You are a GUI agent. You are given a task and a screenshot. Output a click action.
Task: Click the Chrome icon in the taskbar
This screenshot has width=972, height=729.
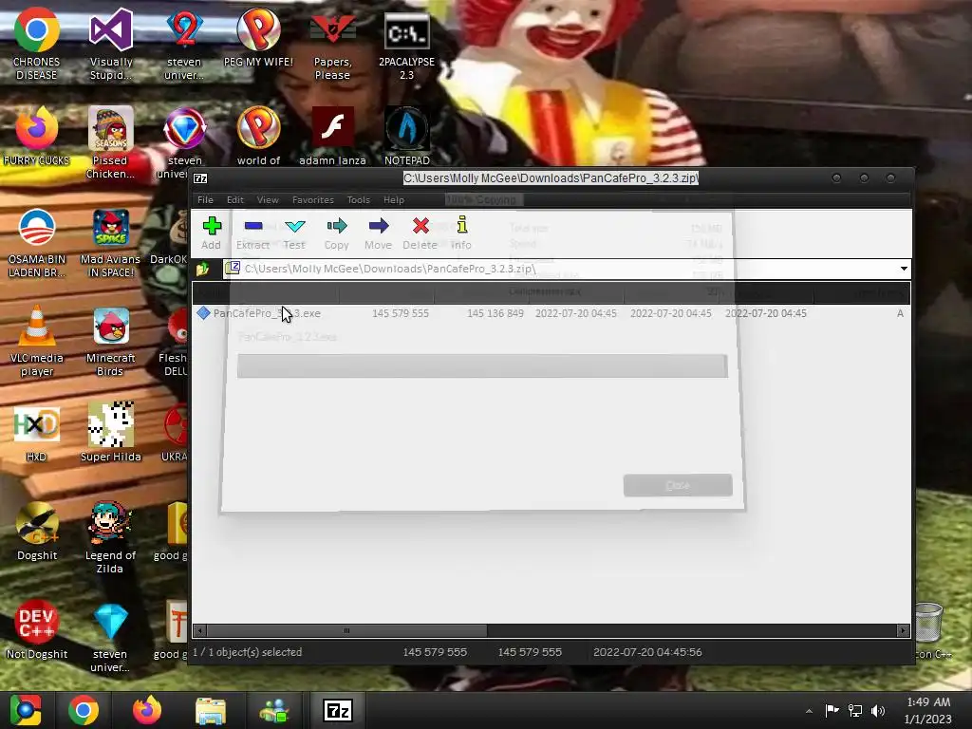click(84, 710)
